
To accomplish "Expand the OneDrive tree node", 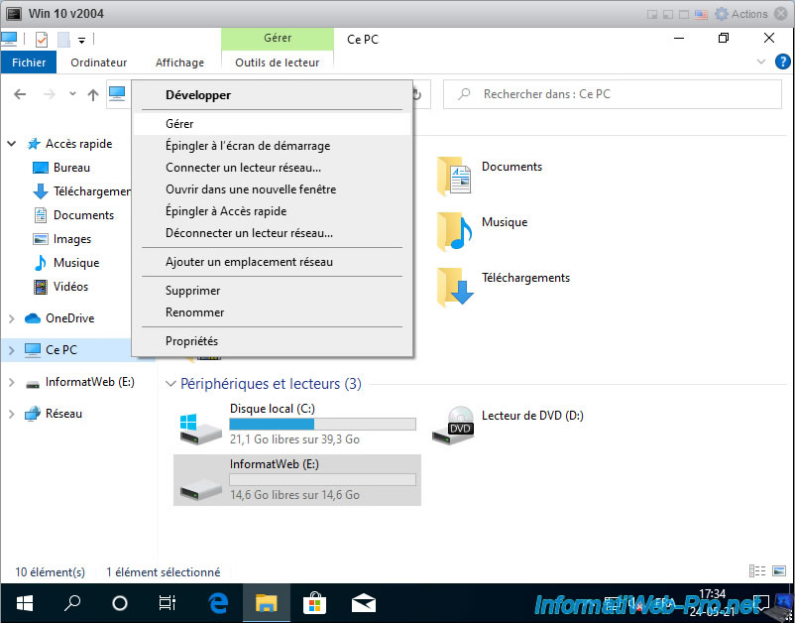I will 12,318.
